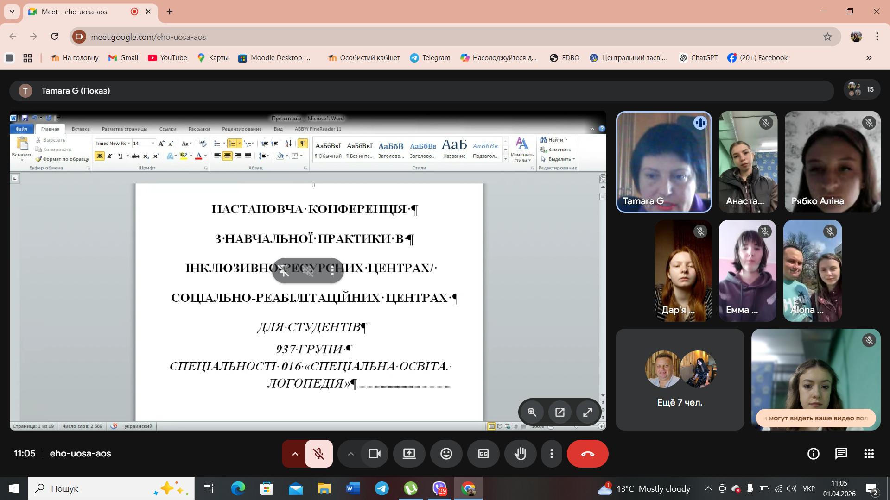
Task: Show all bookmarks overflow chevron
Action: (869, 58)
